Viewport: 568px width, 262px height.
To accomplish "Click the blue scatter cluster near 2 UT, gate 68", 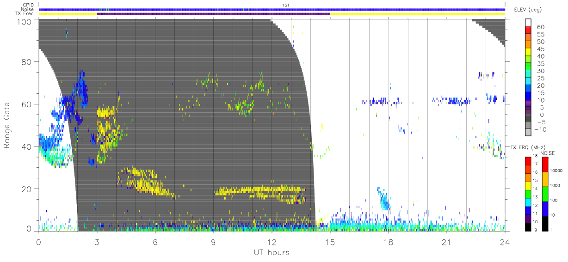I will click(x=81, y=89).
